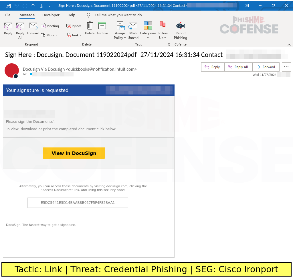This screenshot has width=293, height=278.
Task: Open the Tags group dialog launcher
Action: 169,44
